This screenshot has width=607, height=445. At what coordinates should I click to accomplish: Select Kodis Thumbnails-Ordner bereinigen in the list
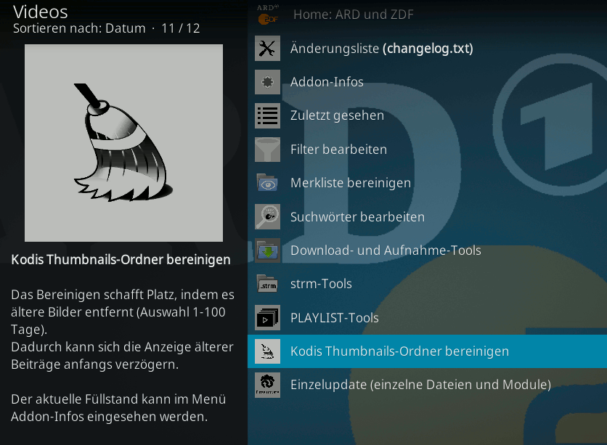428,351
